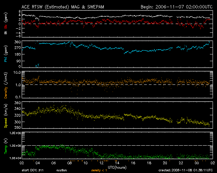Click the '180' tick on the Phi axis
The image size is (217, 173).
point(18,54)
